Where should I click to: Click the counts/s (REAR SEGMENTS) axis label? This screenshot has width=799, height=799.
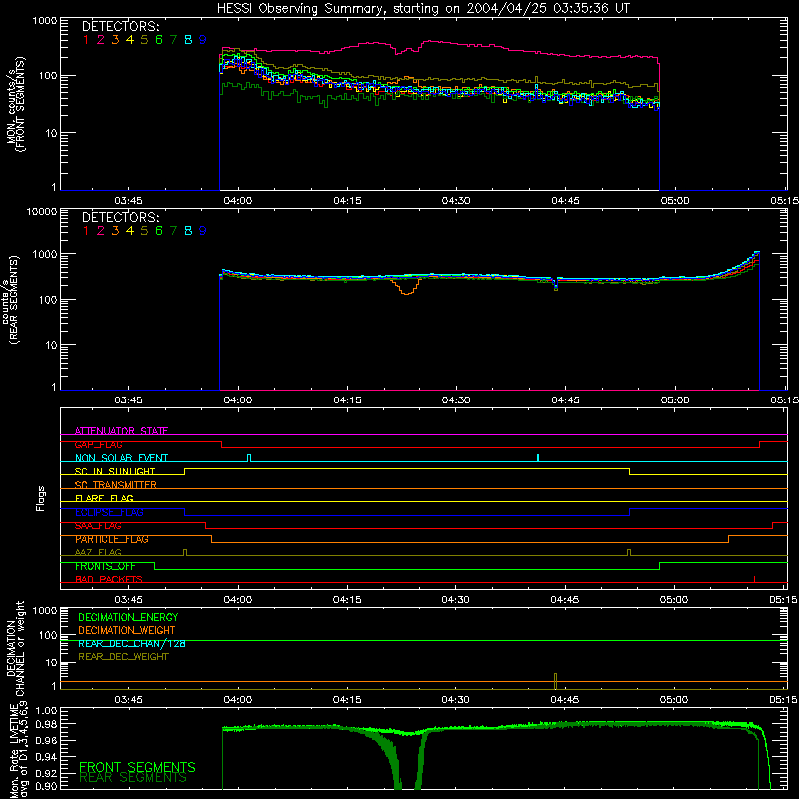click(11, 300)
